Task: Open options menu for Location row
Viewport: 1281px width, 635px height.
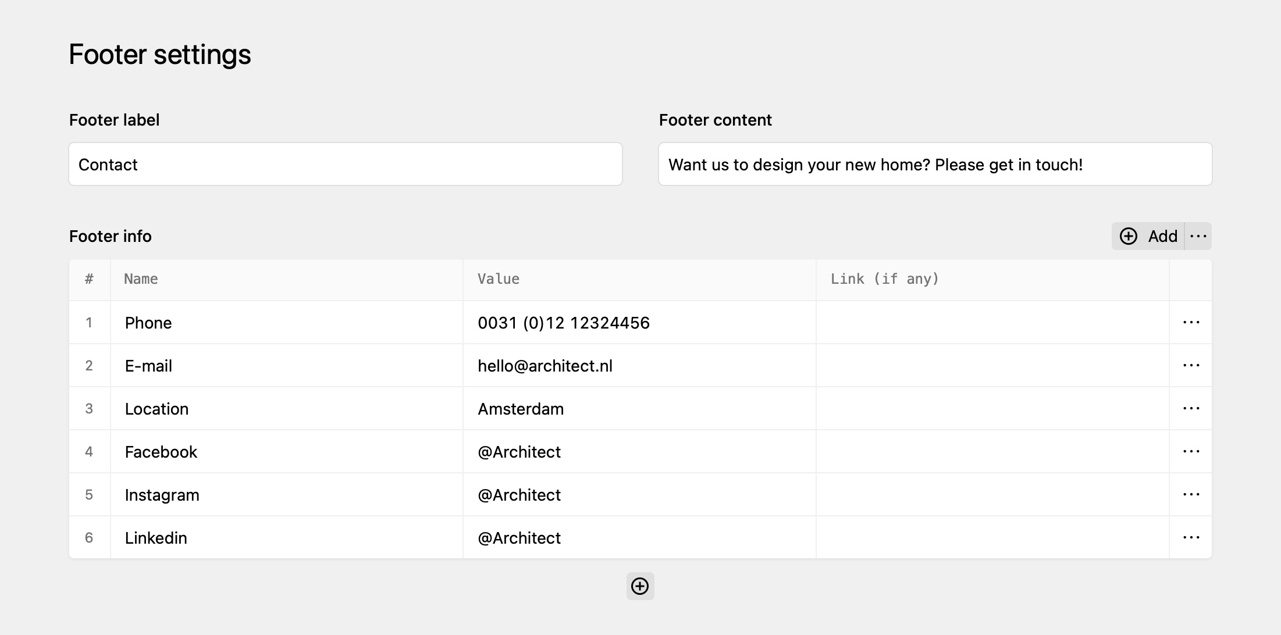Action: (x=1191, y=409)
